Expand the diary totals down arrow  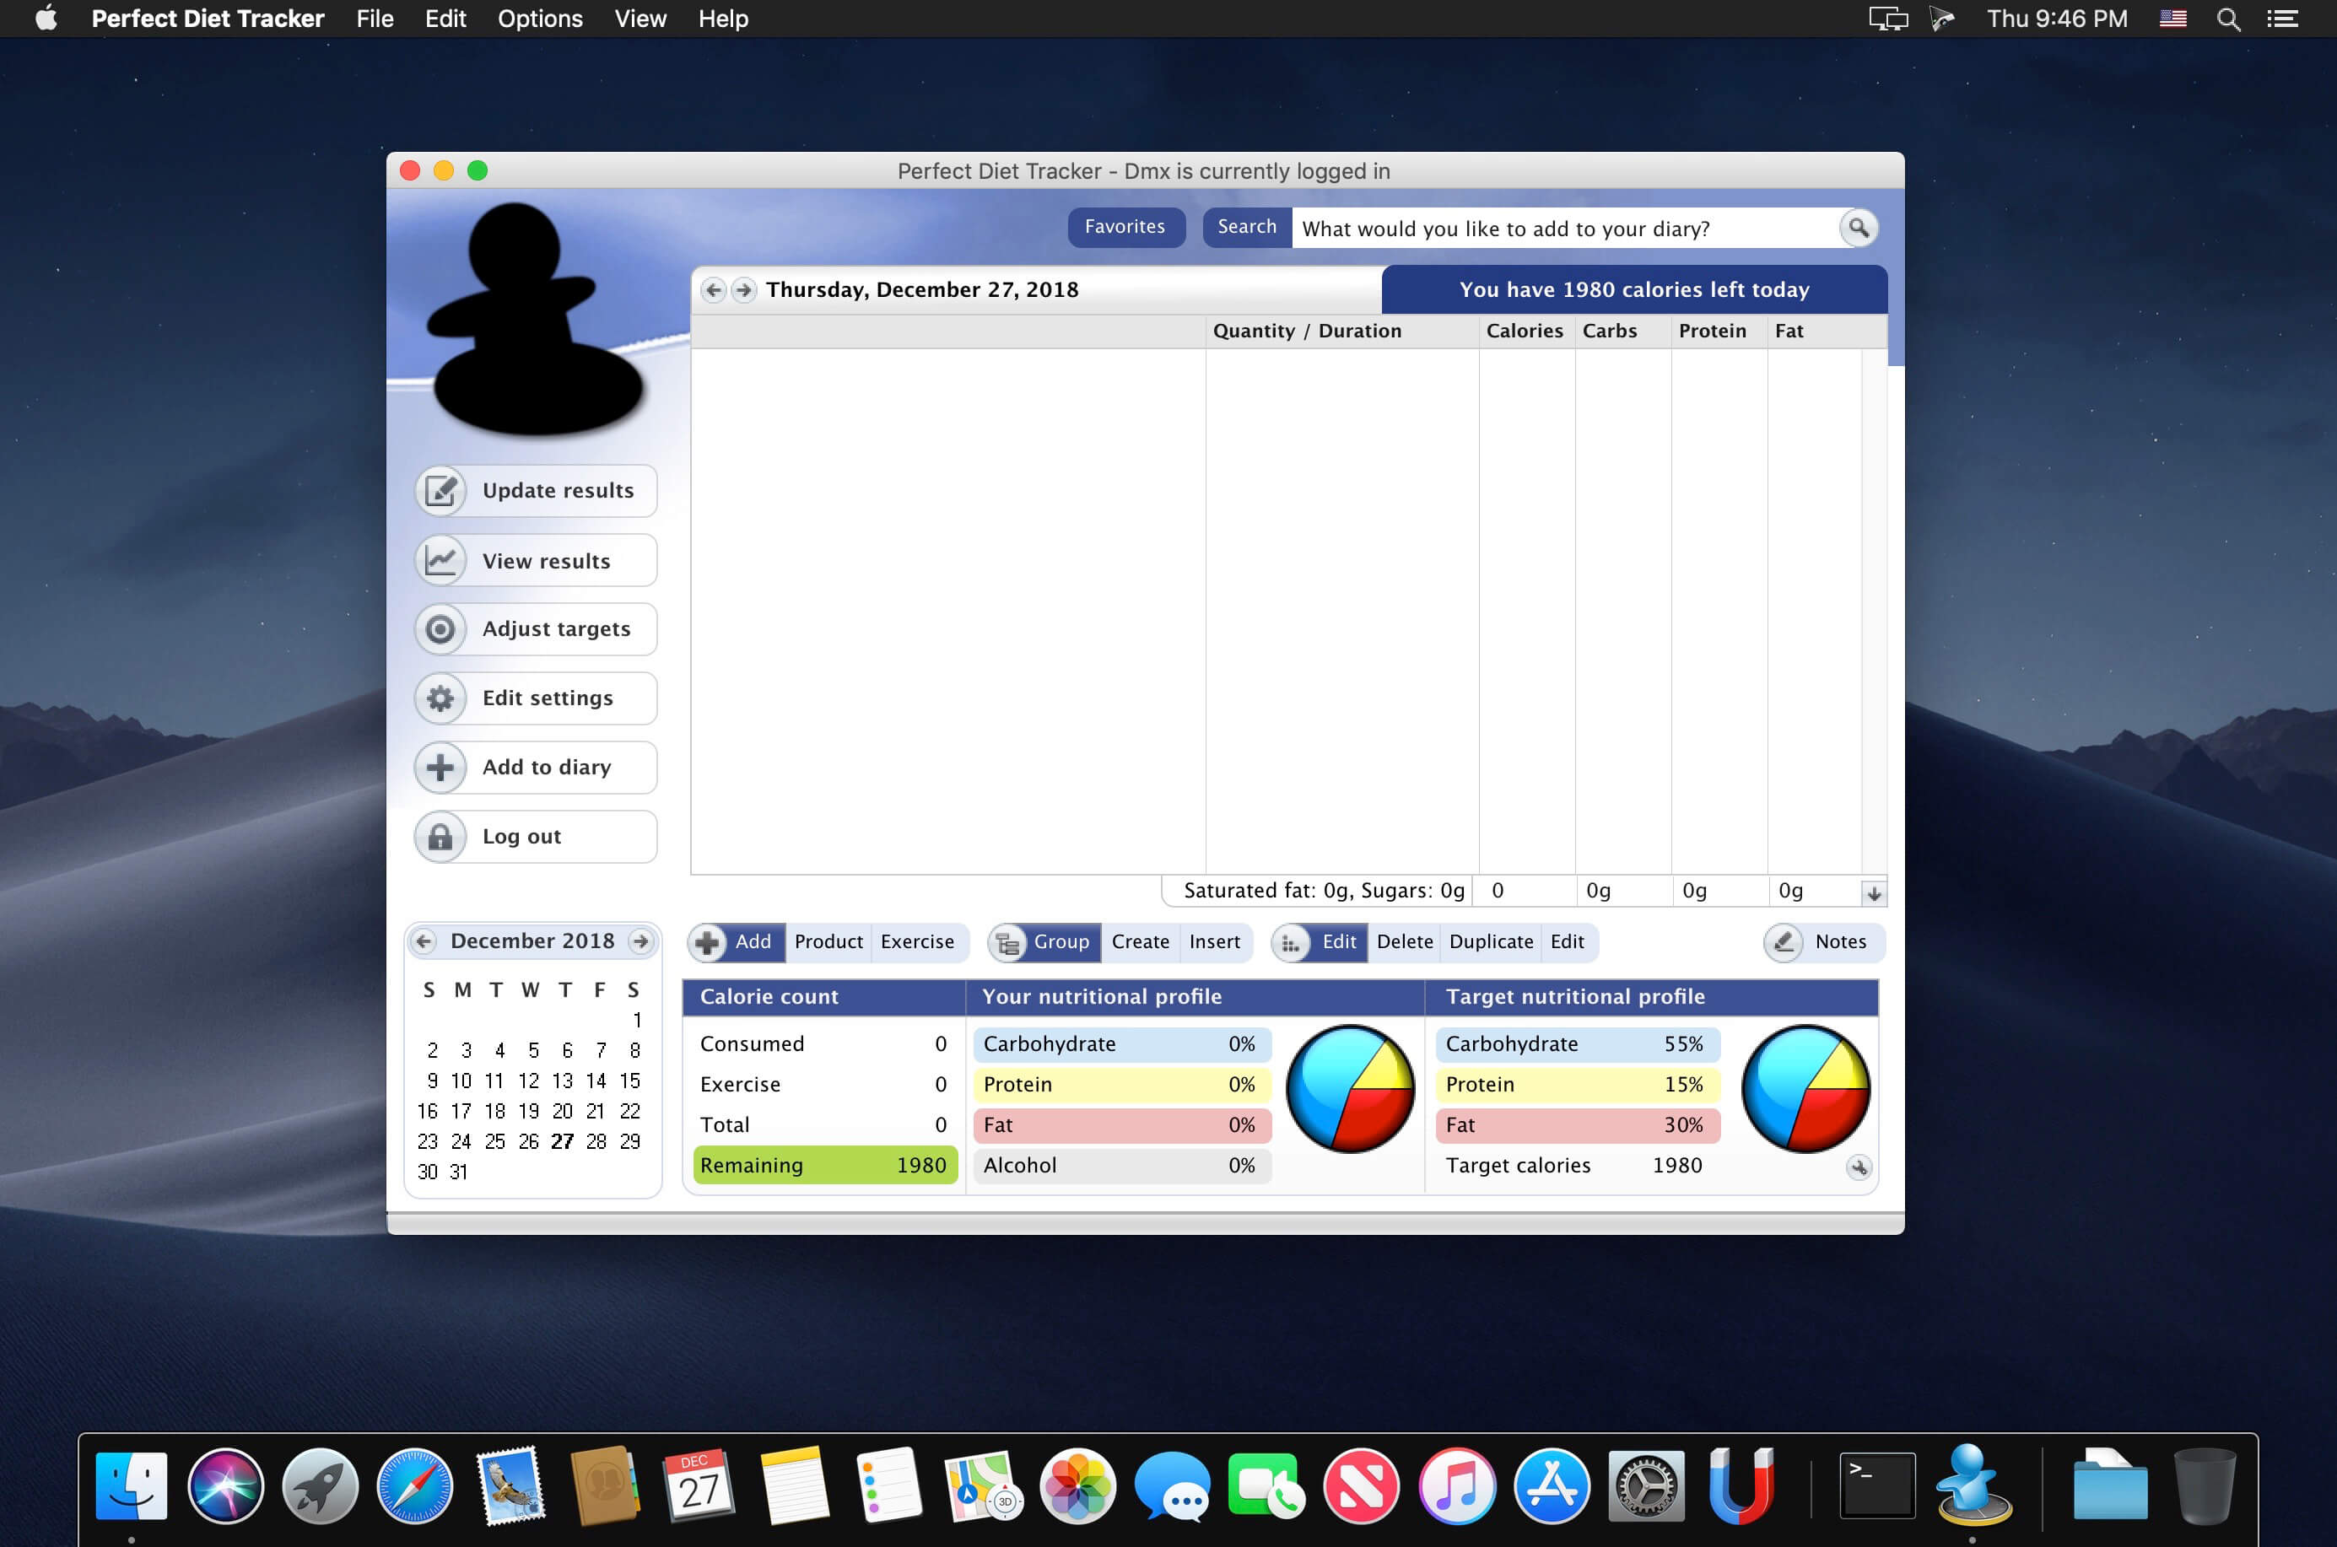pos(1873,894)
